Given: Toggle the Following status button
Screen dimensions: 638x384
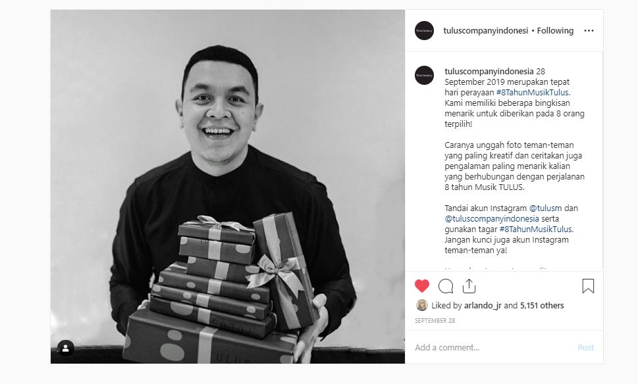Looking at the screenshot, I should coord(555,30).
